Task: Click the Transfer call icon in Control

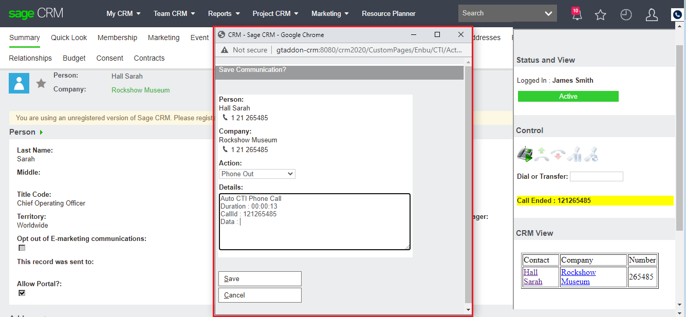Action: [x=591, y=154]
